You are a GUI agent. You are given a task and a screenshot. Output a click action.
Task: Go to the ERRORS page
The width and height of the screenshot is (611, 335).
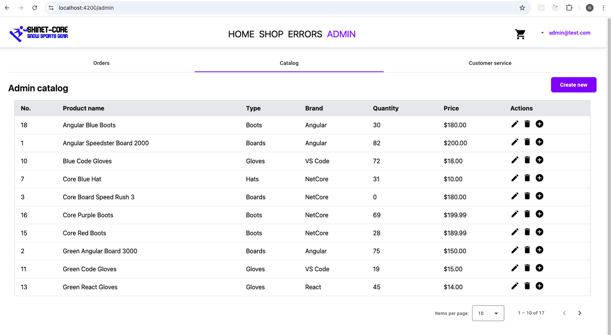305,34
